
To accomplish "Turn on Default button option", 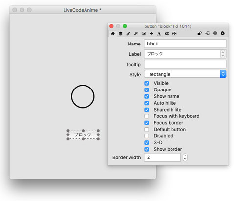I will [147, 130].
